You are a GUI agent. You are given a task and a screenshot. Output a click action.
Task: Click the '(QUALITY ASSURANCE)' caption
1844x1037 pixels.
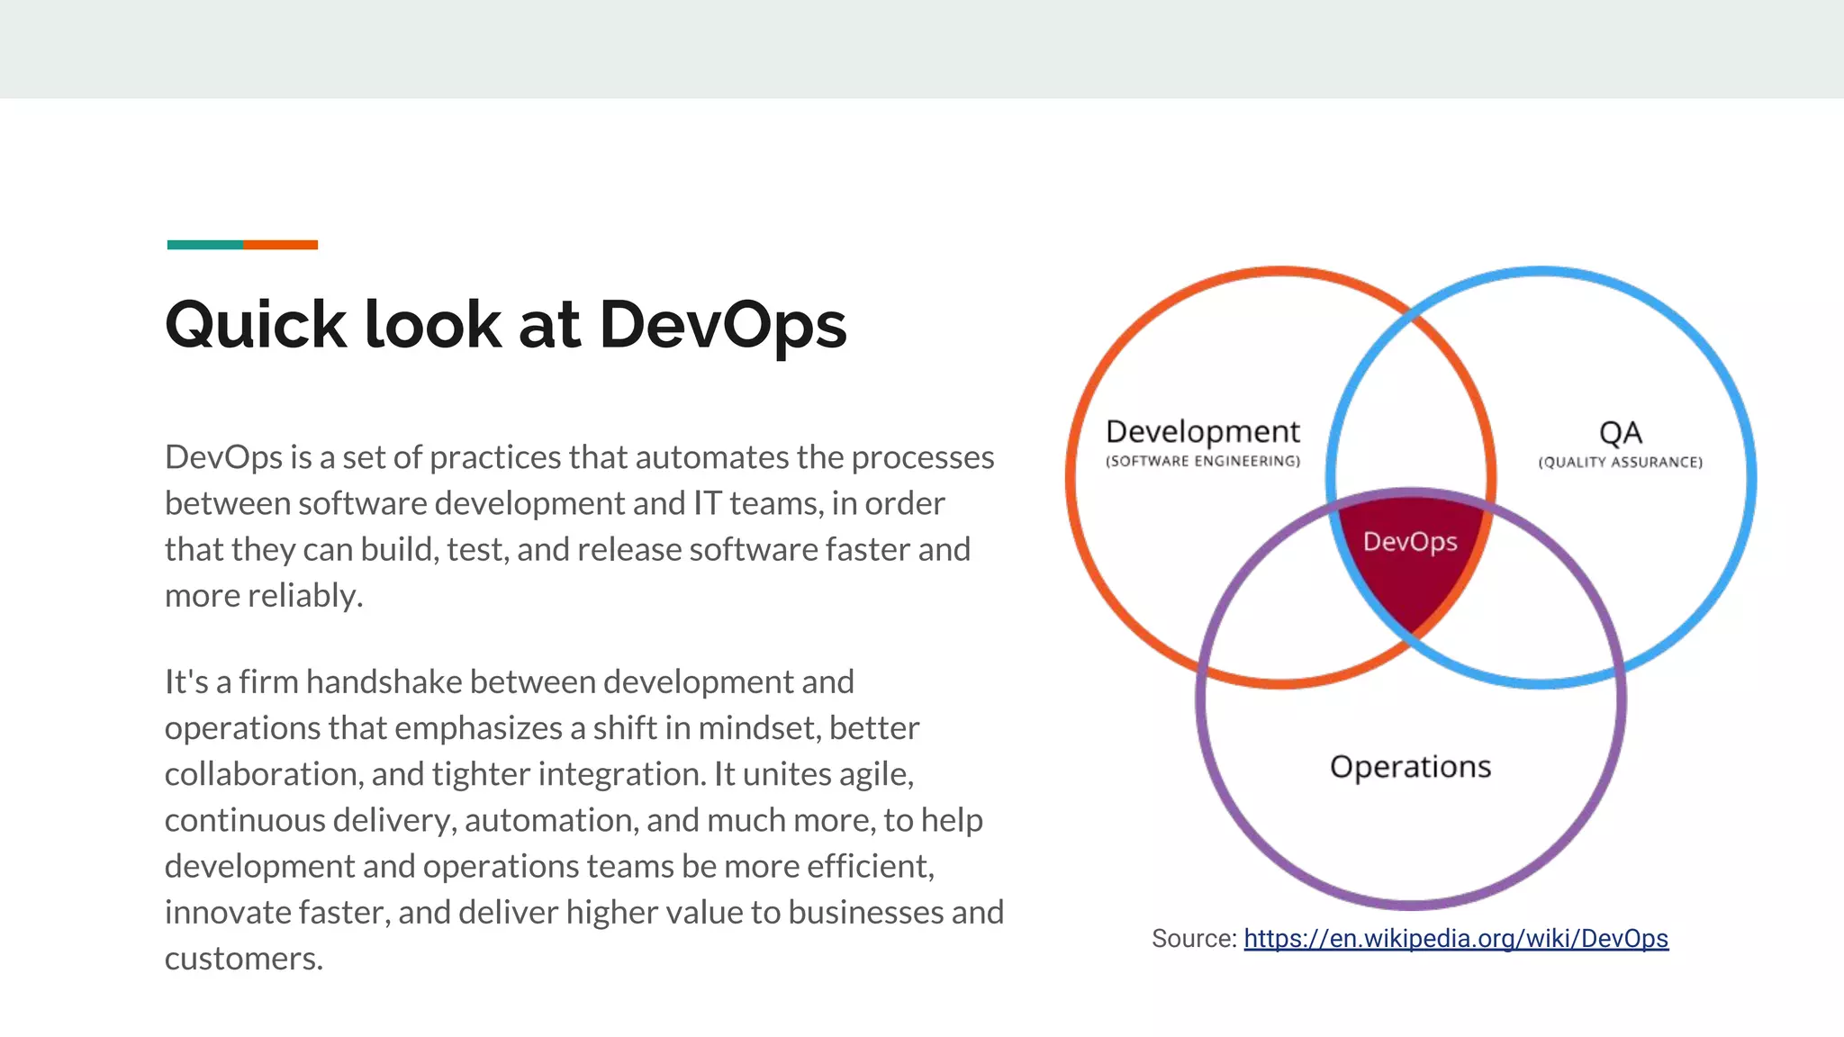click(x=1621, y=462)
